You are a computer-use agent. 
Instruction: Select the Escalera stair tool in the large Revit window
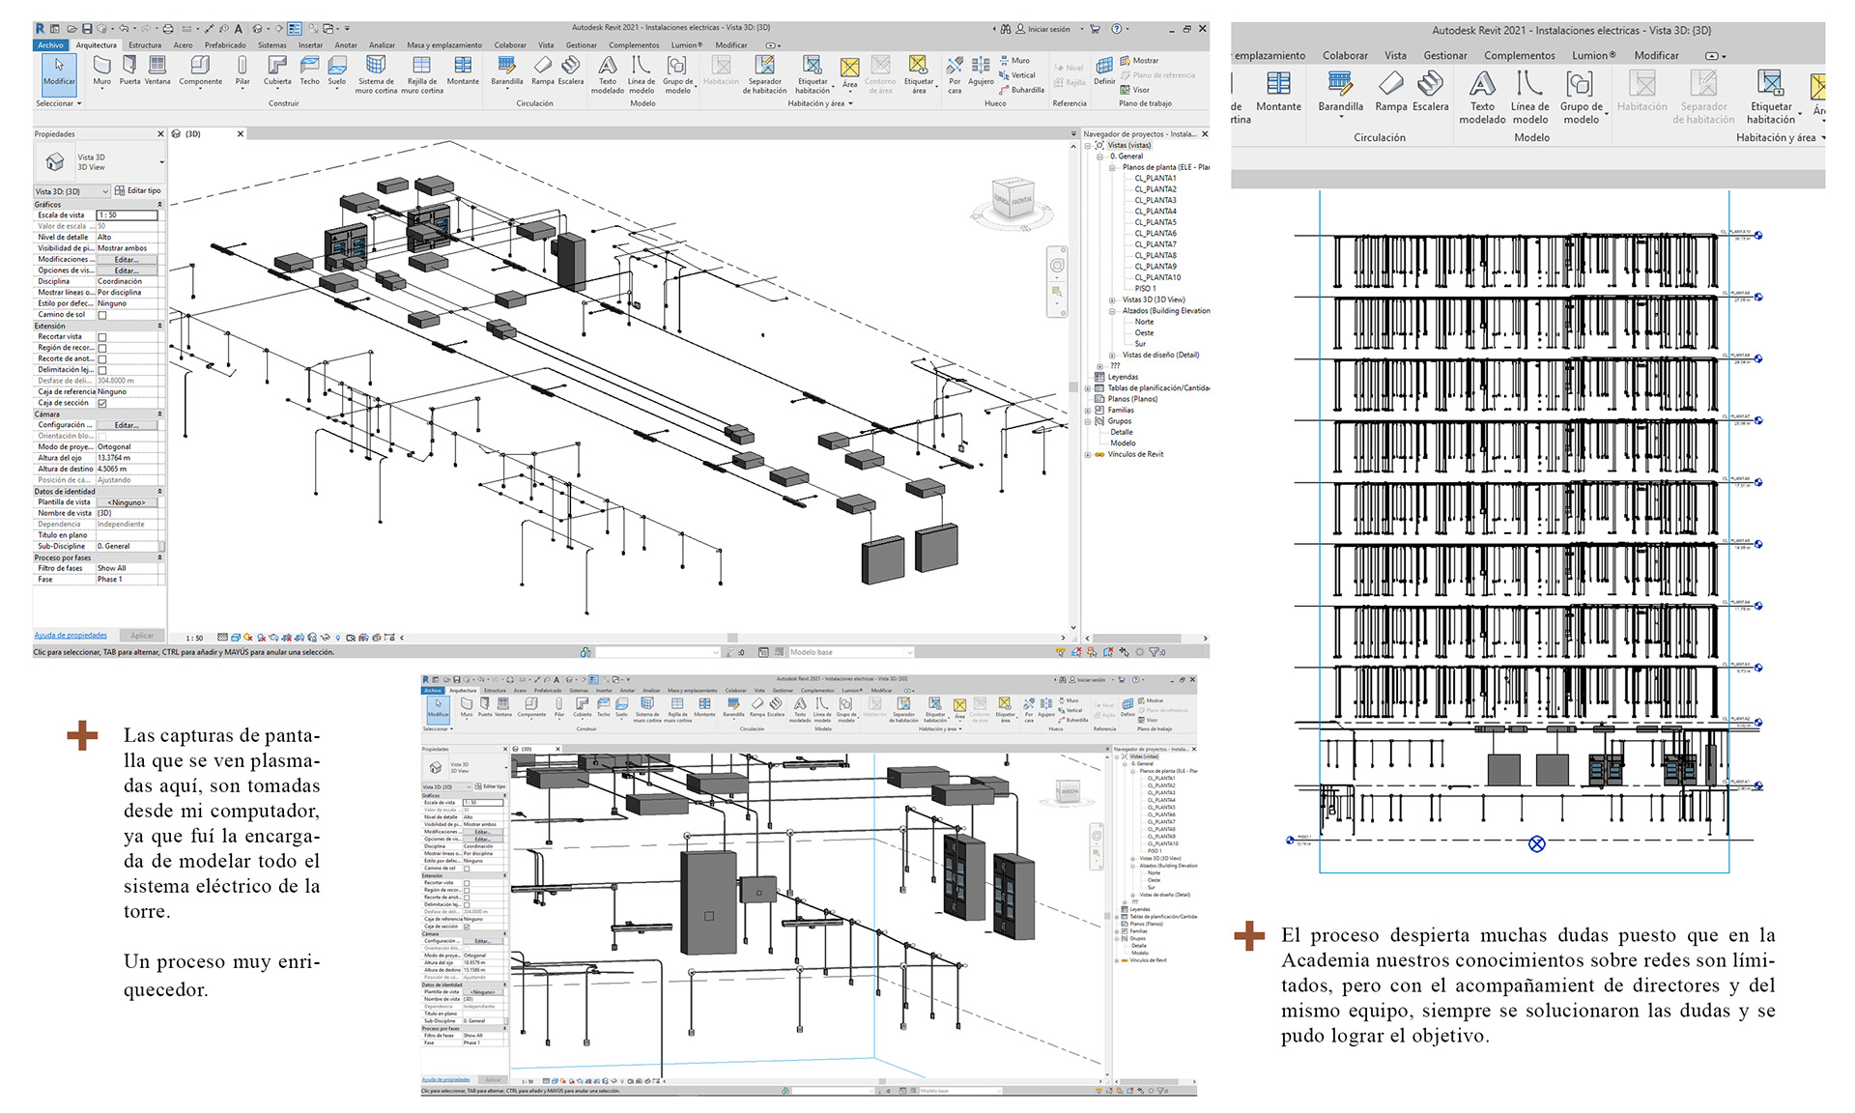coord(571,71)
